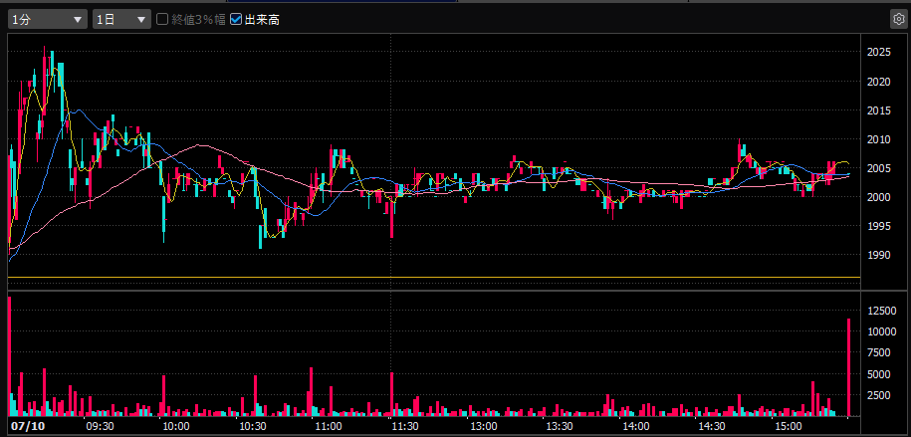Screen dimensions: 911x437
Task: Click the 5000 volume axis label
Action: coord(878,374)
